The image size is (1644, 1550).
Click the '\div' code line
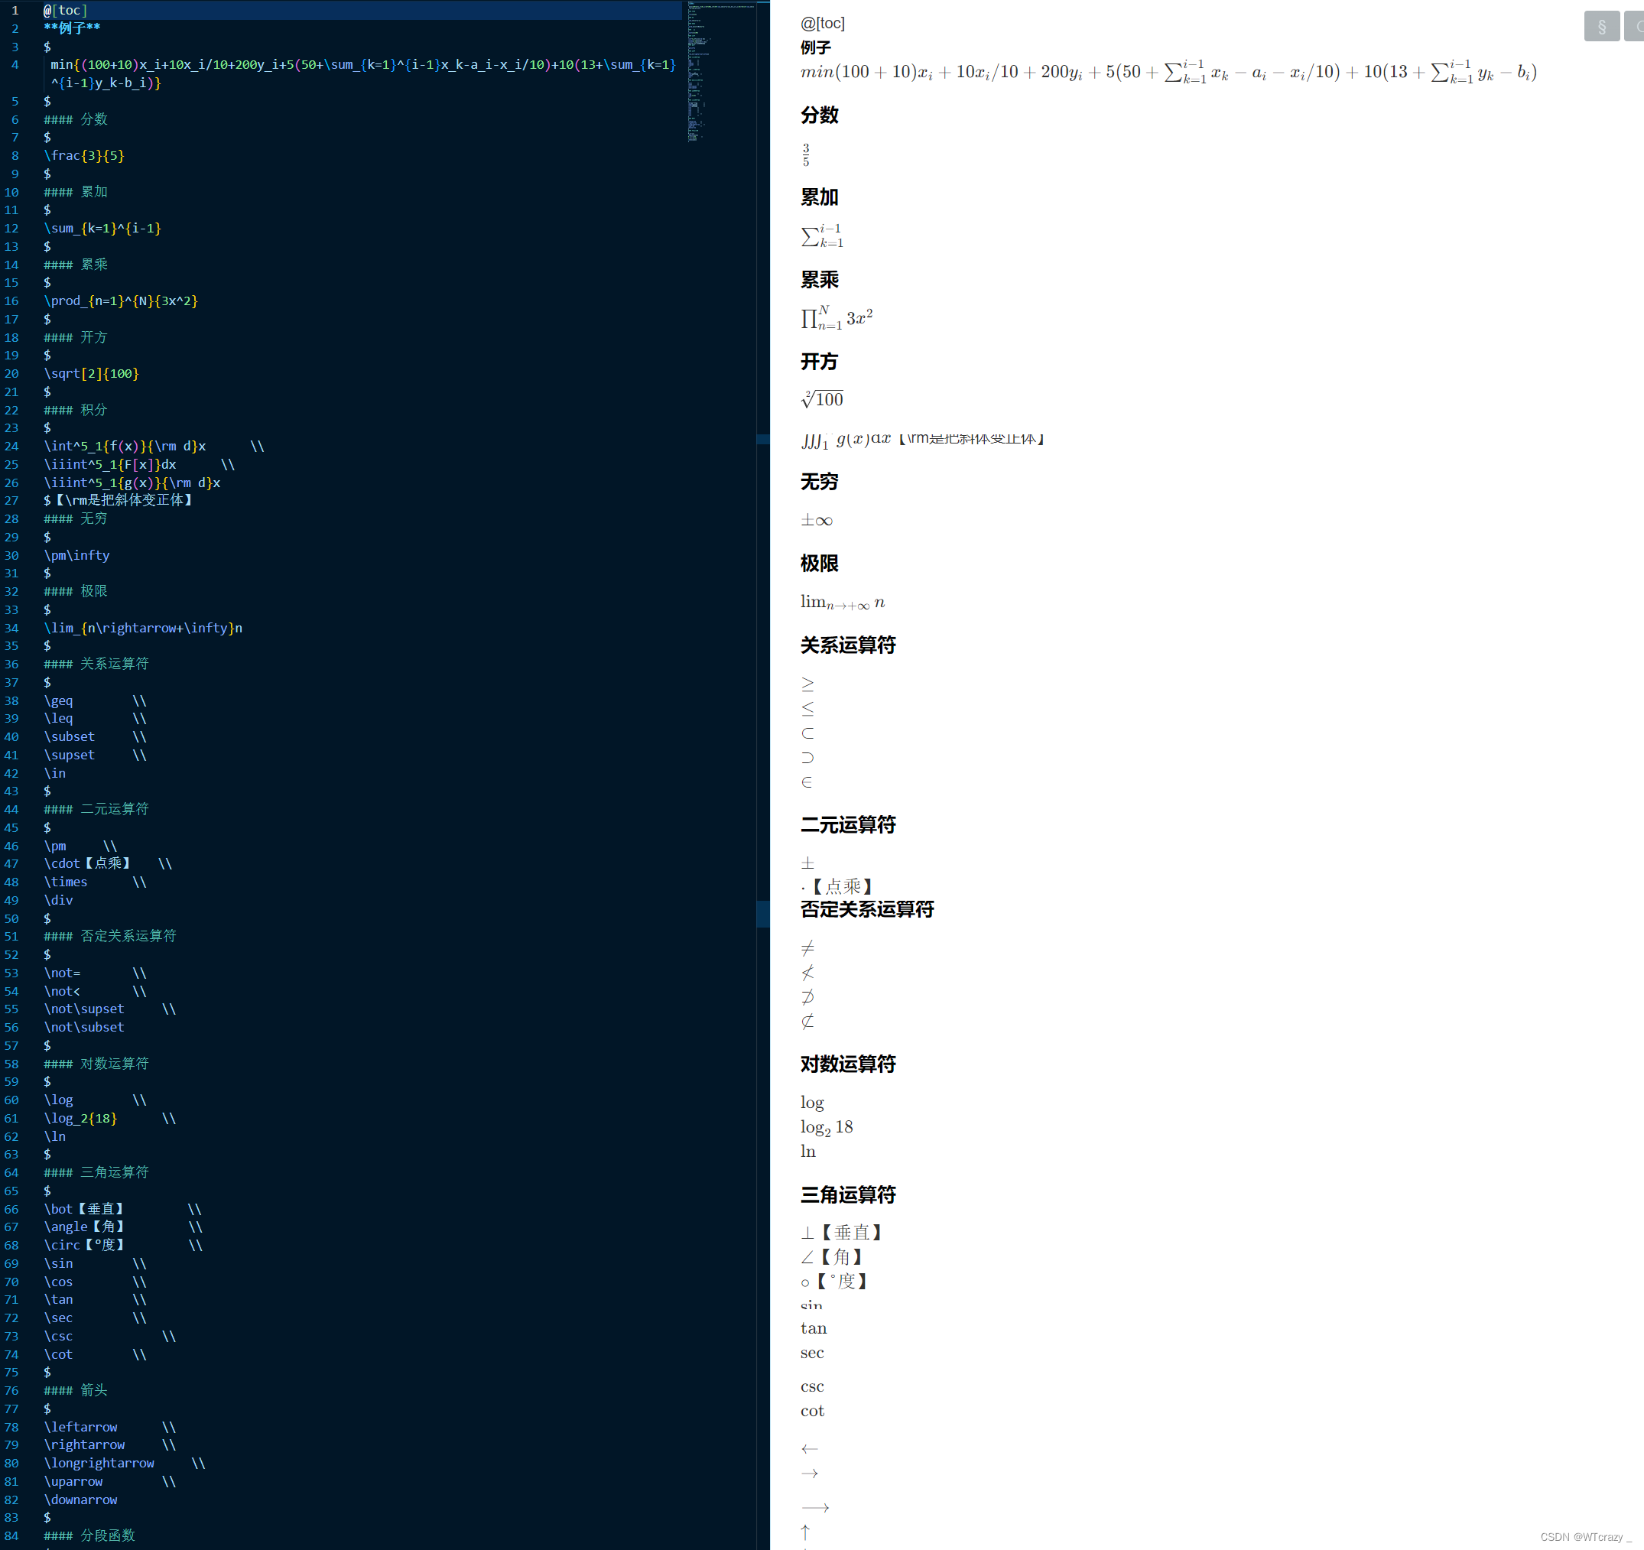59,901
